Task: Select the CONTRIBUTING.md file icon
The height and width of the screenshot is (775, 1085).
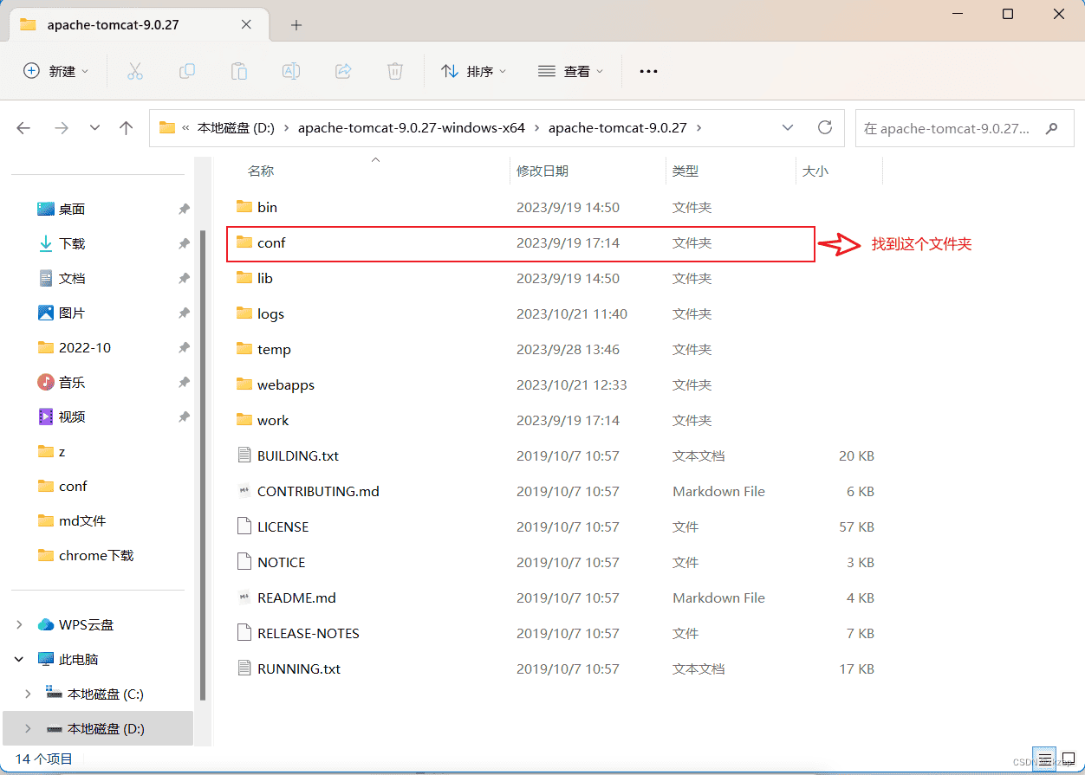Action: coord(244,491)
